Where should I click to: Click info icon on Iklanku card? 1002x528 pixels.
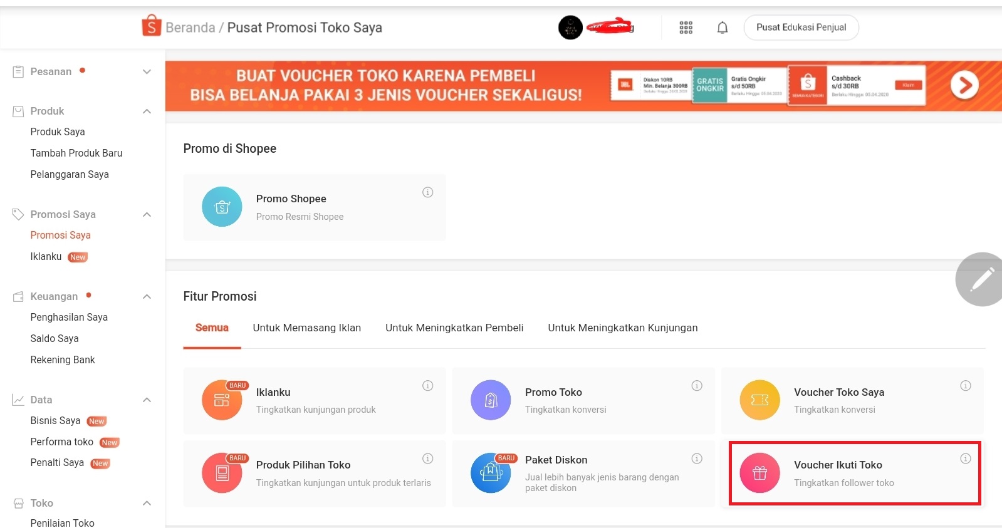point(428,386)
